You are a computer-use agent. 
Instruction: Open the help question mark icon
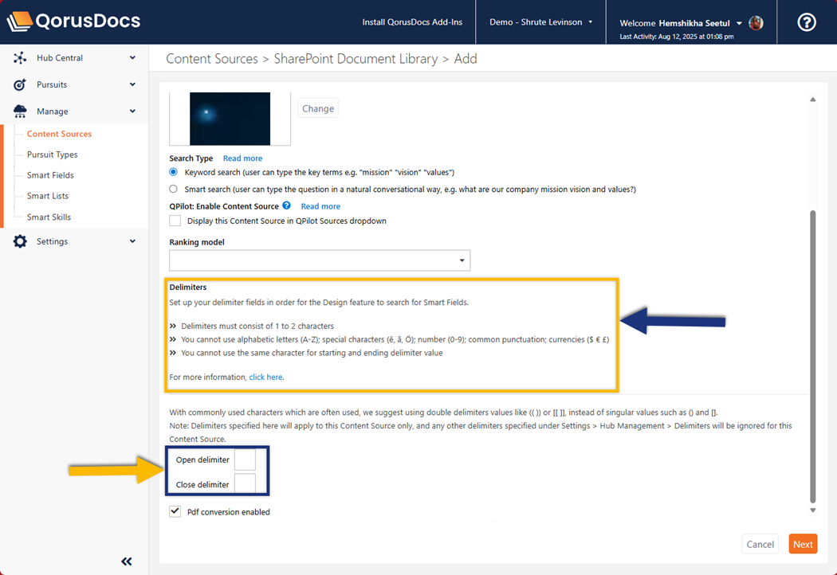tap(807, 22)
